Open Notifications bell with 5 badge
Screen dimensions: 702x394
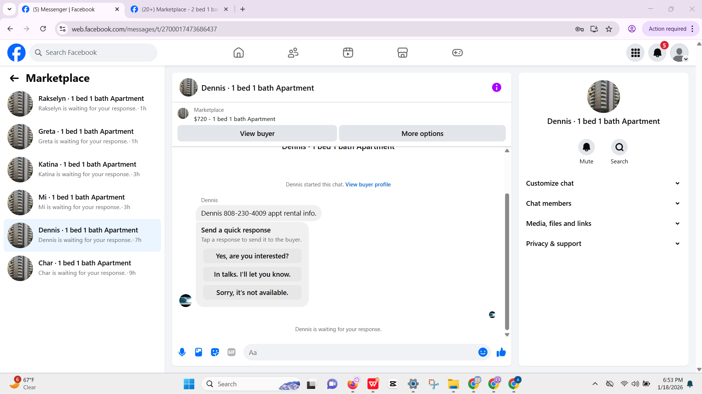point(657,53)
